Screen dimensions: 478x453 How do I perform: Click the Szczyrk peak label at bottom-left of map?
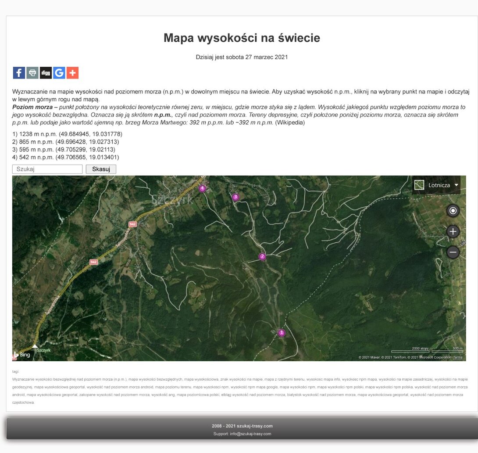click(x=43, y=350)
